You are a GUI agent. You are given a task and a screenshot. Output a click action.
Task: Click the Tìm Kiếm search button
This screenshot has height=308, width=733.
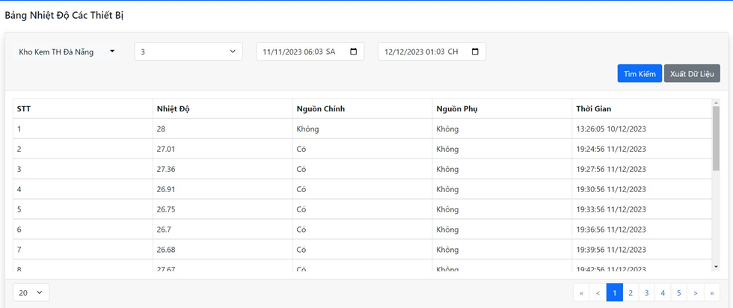[x=640, y=73]
